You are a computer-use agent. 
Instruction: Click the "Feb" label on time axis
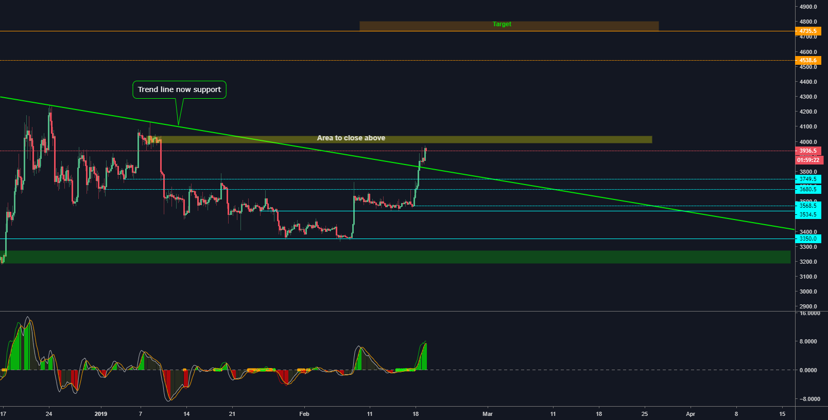pyautogui.click(x=304, y=414)
